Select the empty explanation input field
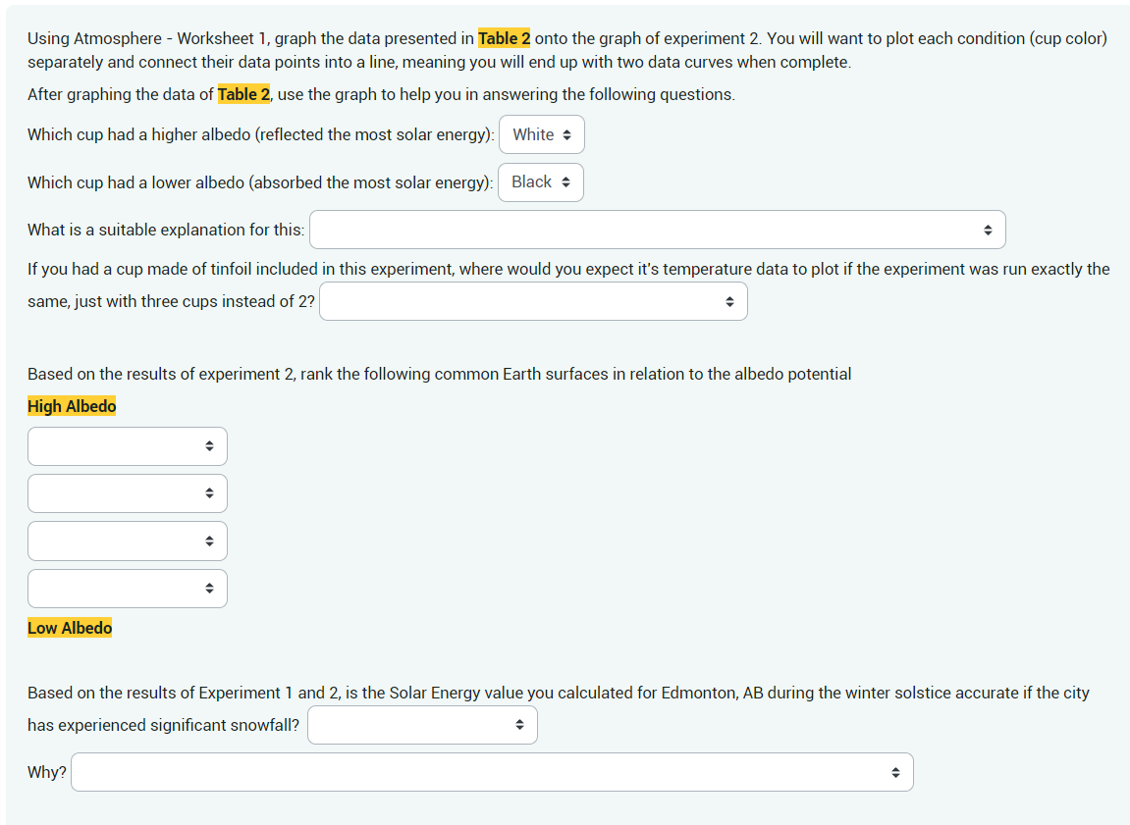 [x=589, y=229]
